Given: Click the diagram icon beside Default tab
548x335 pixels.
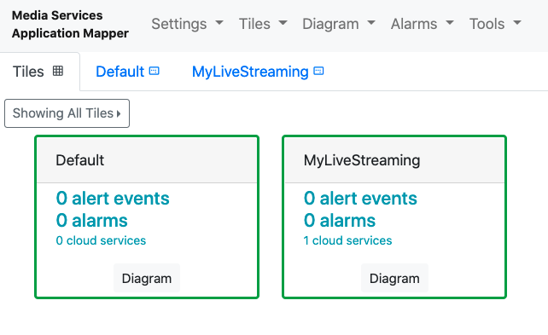Looking at the screenshot, I should (154, 71).
